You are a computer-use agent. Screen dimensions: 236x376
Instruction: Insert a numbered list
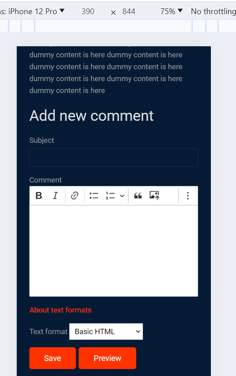110,196
